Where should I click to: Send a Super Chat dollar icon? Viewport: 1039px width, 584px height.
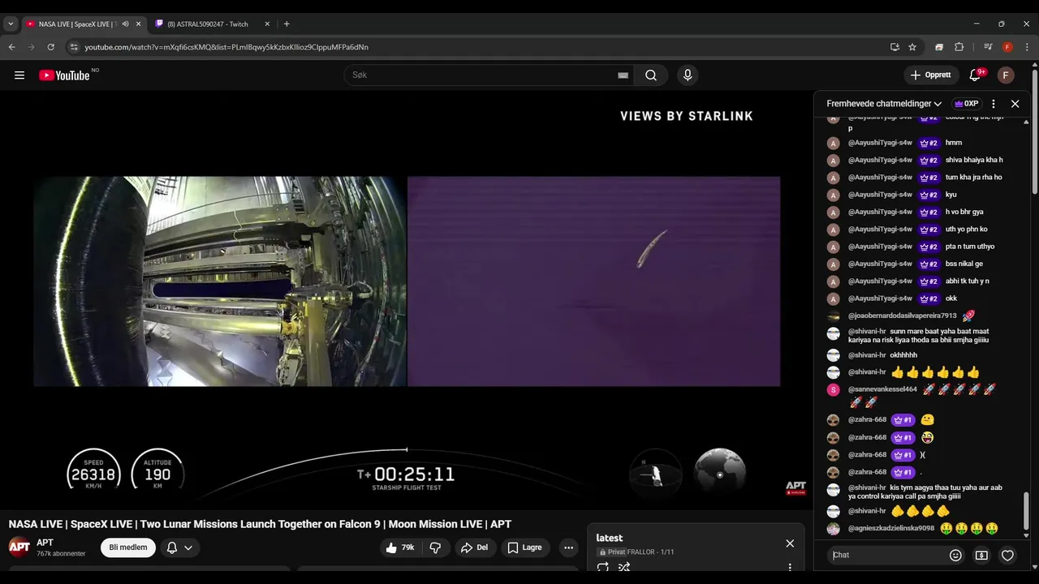981,556
